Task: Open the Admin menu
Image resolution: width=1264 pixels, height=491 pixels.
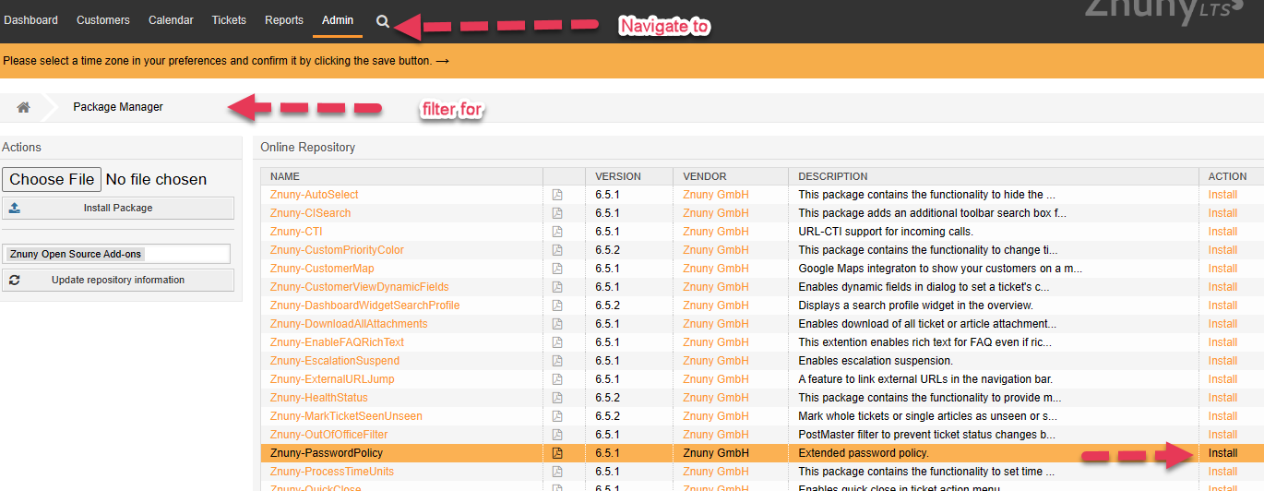Action: tap(338, 20)
